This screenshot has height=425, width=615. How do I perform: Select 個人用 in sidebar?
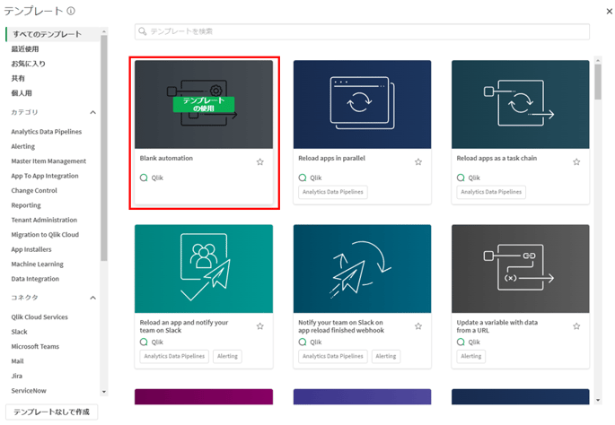(22, 93)
